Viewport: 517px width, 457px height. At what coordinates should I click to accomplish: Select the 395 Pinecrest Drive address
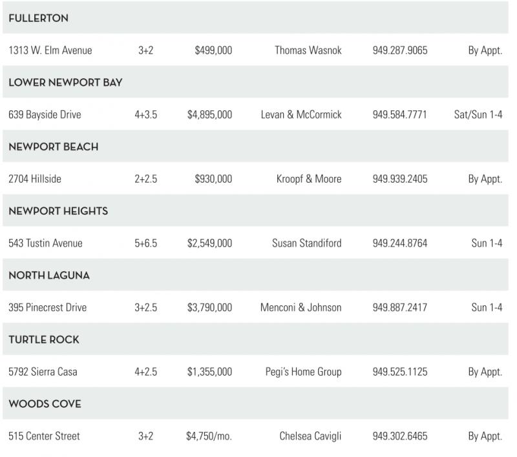pyautogui.click(x=47, y=307)
